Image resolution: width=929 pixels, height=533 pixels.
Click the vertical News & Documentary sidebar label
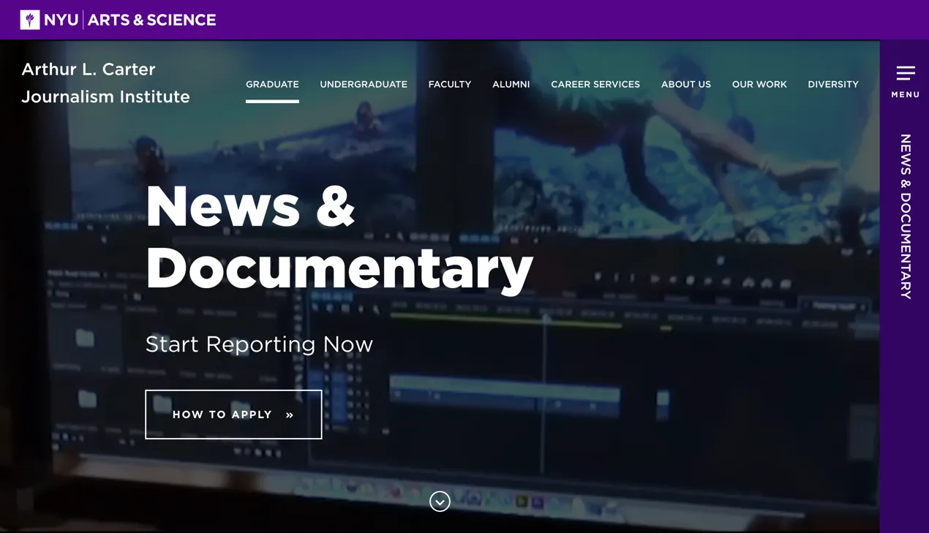point(906,216)
